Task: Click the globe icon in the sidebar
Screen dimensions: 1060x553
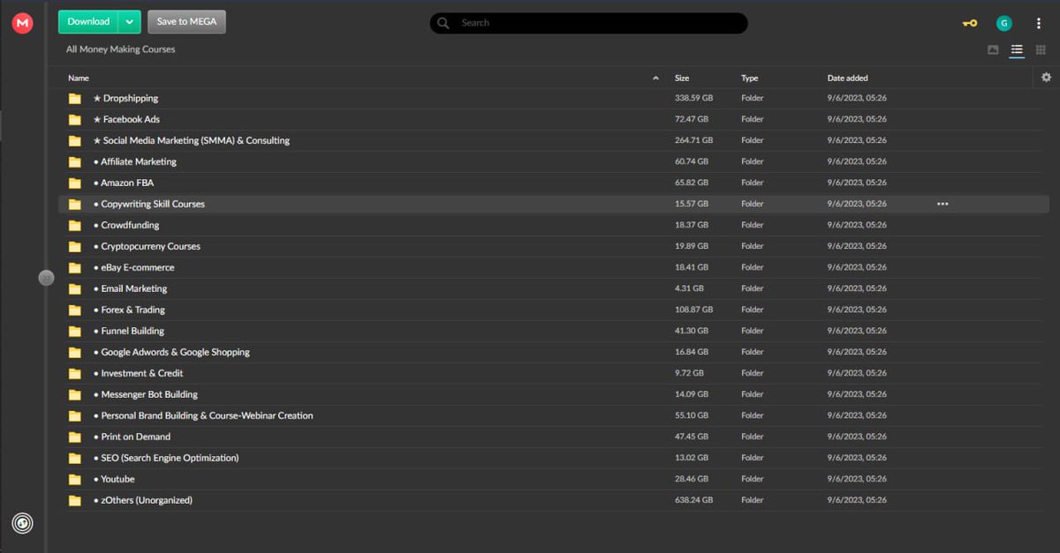Action: [23, 523]
